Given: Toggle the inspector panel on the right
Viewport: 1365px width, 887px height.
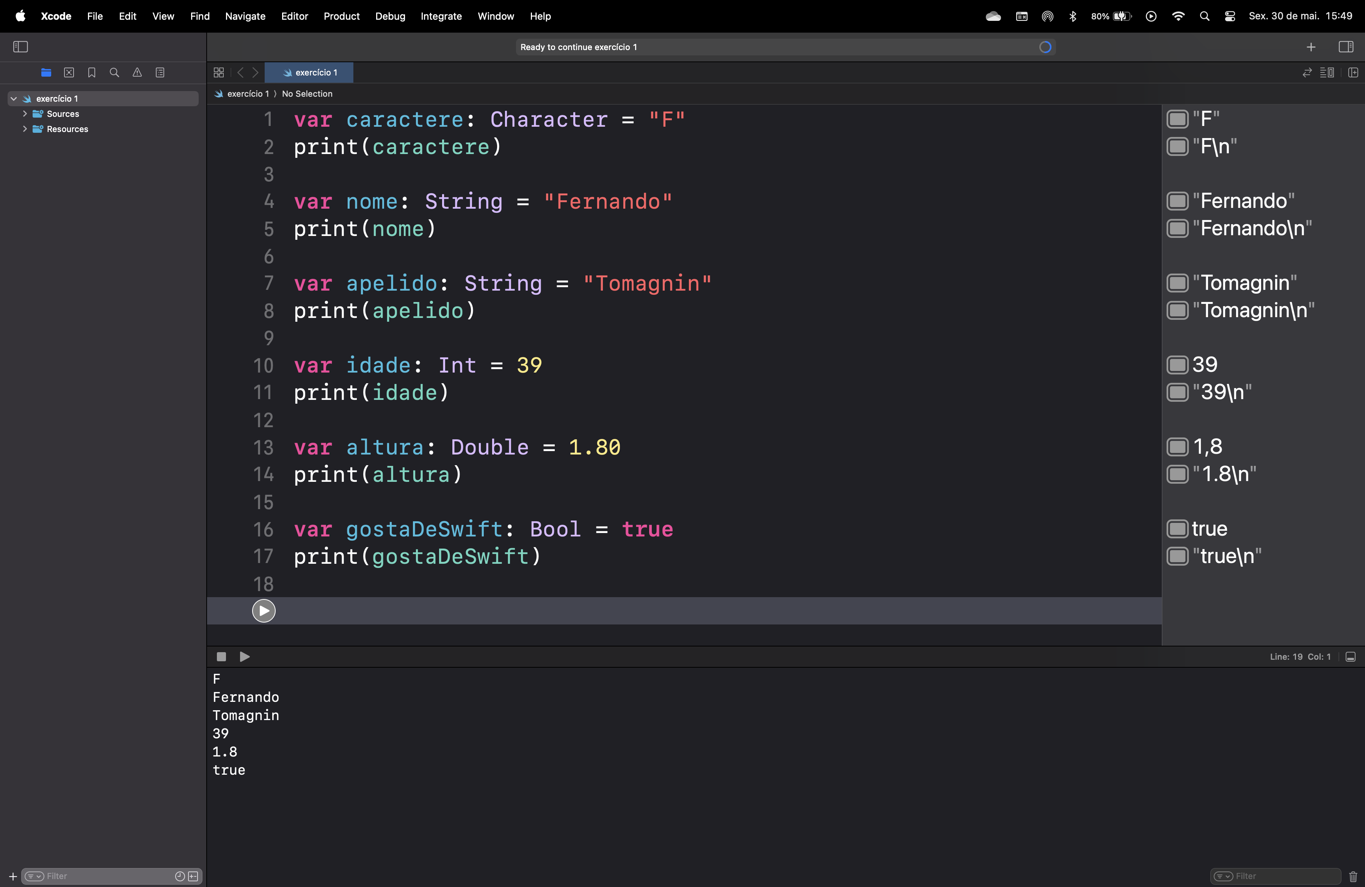Looking at the screenshot, I should point(1346,47).
